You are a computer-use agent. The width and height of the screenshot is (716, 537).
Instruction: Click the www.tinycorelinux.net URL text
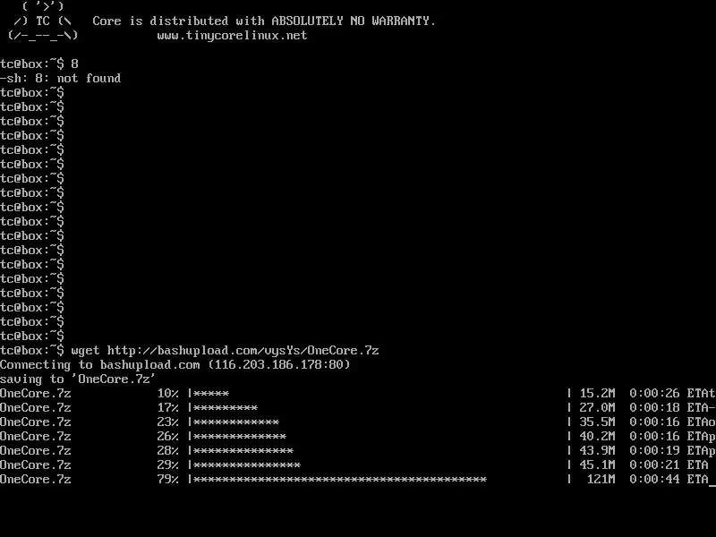point(232,36)
